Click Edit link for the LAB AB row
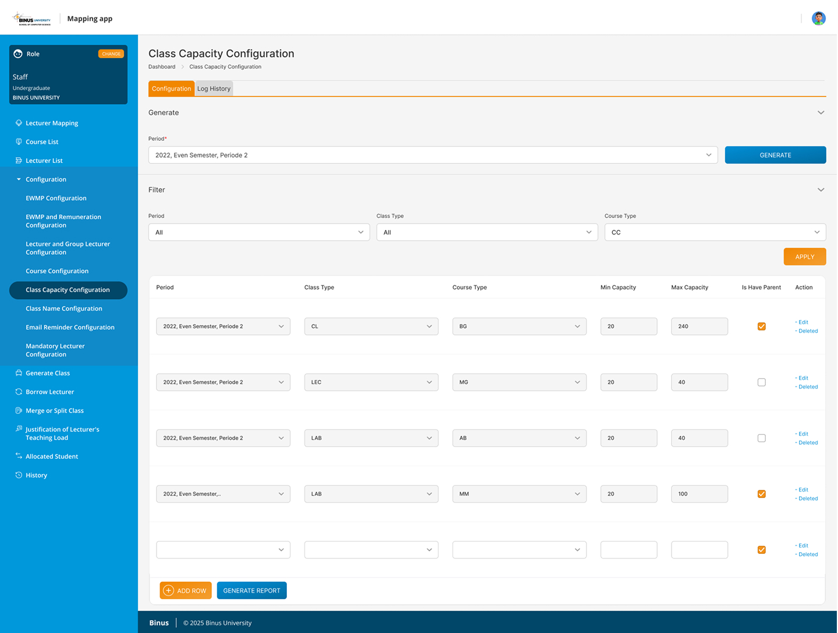 803,434
